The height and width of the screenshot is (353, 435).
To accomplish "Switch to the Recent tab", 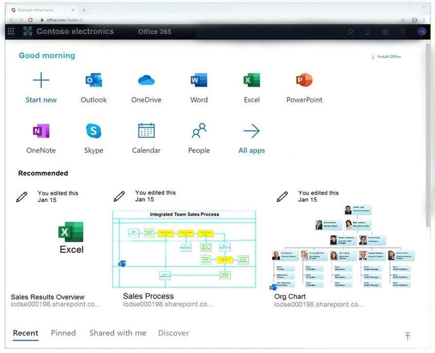I will coord(26,333).
